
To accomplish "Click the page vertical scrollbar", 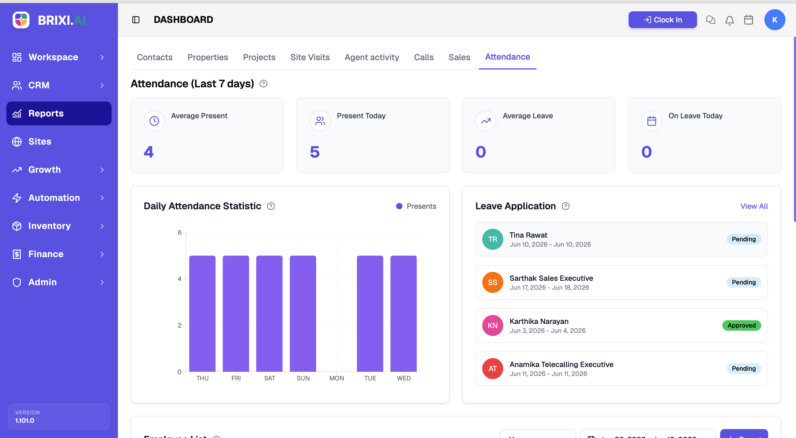I will pyautogui.click(x=794, y=129).
